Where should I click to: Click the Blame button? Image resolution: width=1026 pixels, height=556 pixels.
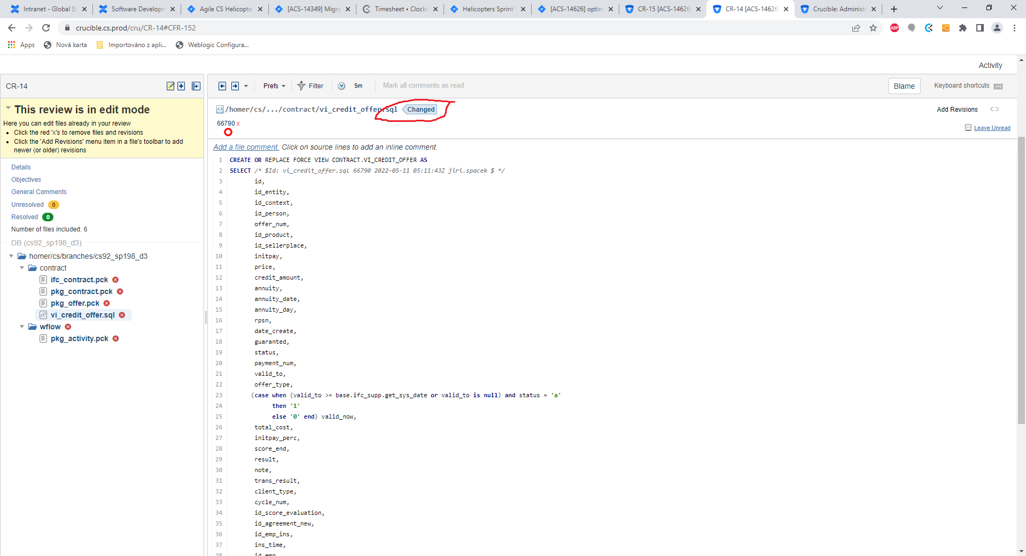click(904, 86)
